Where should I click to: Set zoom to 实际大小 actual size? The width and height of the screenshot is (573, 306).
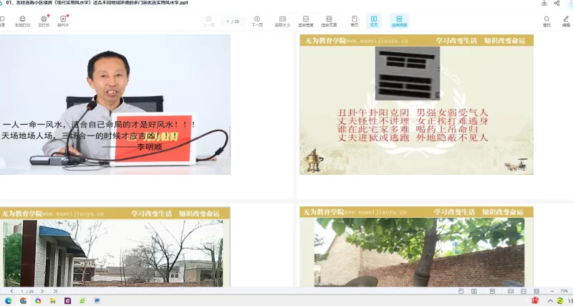282,20
